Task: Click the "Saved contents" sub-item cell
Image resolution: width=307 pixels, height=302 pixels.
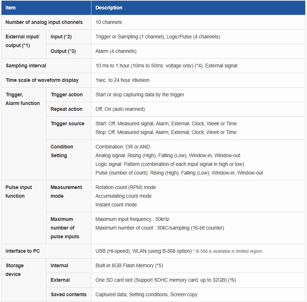Action: pyautogui.click(x=69, y=294)
